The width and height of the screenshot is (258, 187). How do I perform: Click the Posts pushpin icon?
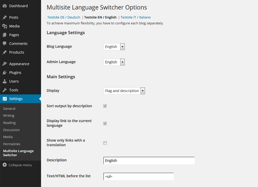5,18
